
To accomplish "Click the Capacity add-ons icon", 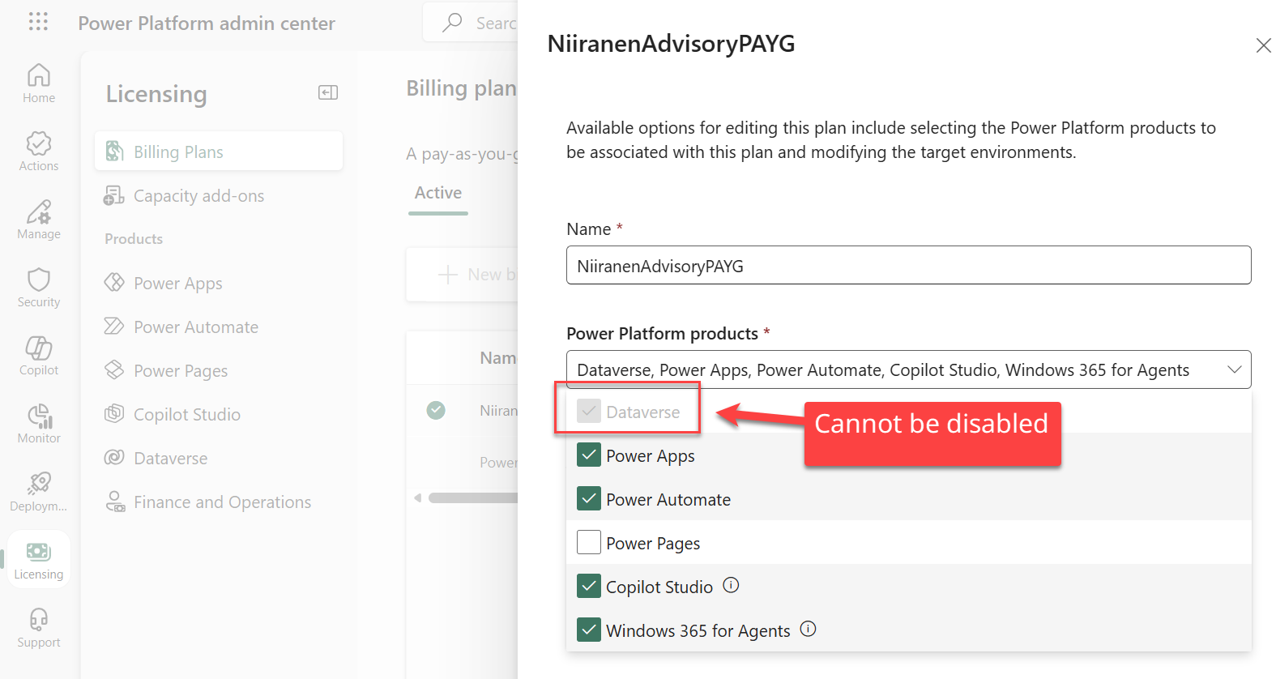I will [113, 195].
